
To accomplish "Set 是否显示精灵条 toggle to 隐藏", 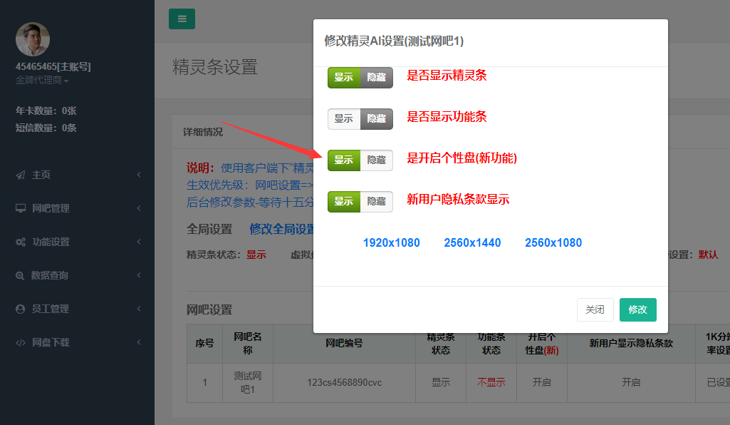I will (377, 77).
